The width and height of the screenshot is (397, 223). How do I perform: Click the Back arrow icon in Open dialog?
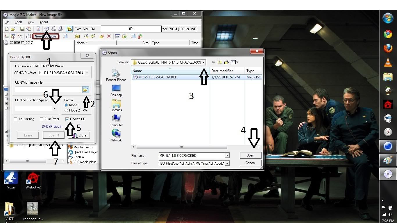[213, 62]
